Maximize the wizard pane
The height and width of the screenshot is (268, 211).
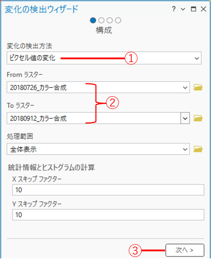tap(193, 9)
